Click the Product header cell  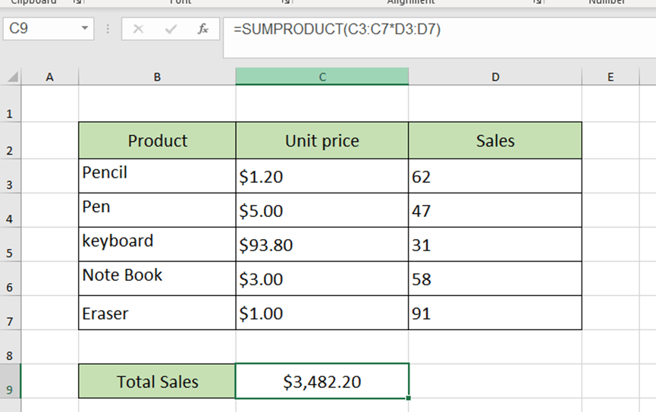(x=157, y=140)
